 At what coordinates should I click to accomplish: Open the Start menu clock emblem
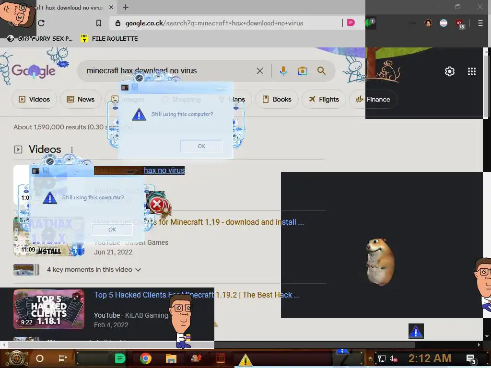point(17,358)
